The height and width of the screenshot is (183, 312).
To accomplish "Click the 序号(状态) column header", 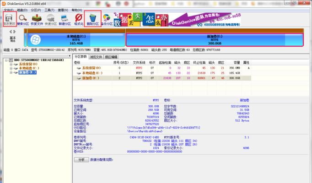I will (x=121, y=63).
